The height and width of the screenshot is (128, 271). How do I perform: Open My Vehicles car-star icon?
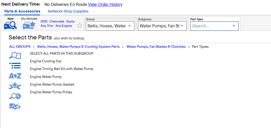[29, 25]
